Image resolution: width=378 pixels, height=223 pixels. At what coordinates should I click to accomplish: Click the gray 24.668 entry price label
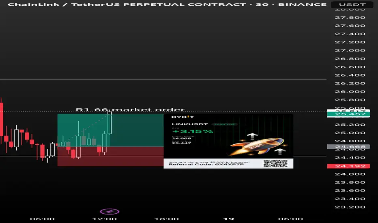pyautogui.click(x=348, y=147)
